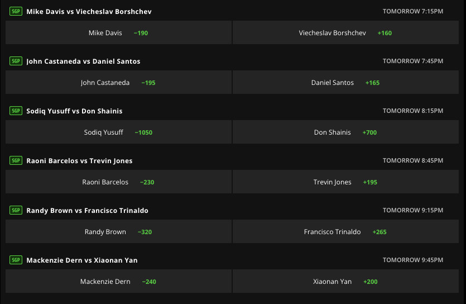This screenshot has height=304, width=466.
Task: Pick Don Shainis at +700
Action: [345, 132]
